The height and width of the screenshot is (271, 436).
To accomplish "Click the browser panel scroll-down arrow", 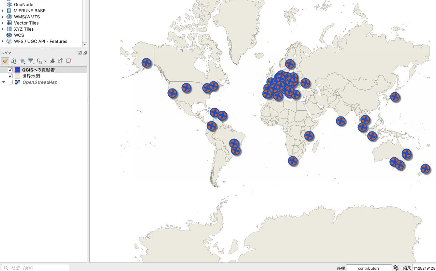I will click(x=85, y=45).
